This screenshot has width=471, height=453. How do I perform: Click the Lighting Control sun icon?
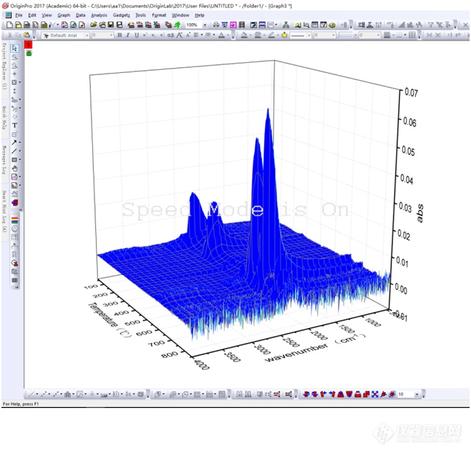(284, 36)
